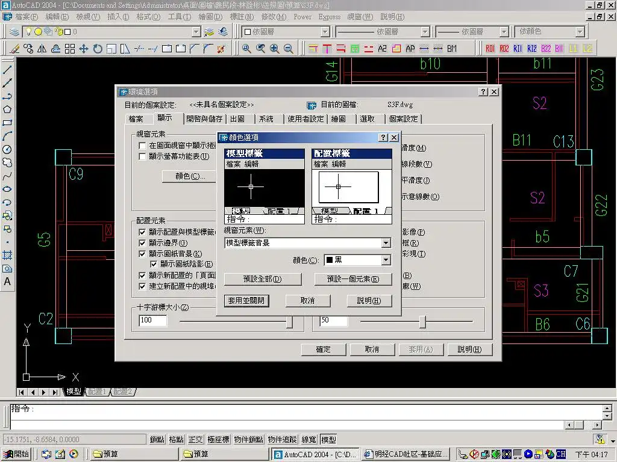Screen dimensions: 617x462
Task: Activate the Rotate tool
Action: pyautogui.click(x=98, y=49)
